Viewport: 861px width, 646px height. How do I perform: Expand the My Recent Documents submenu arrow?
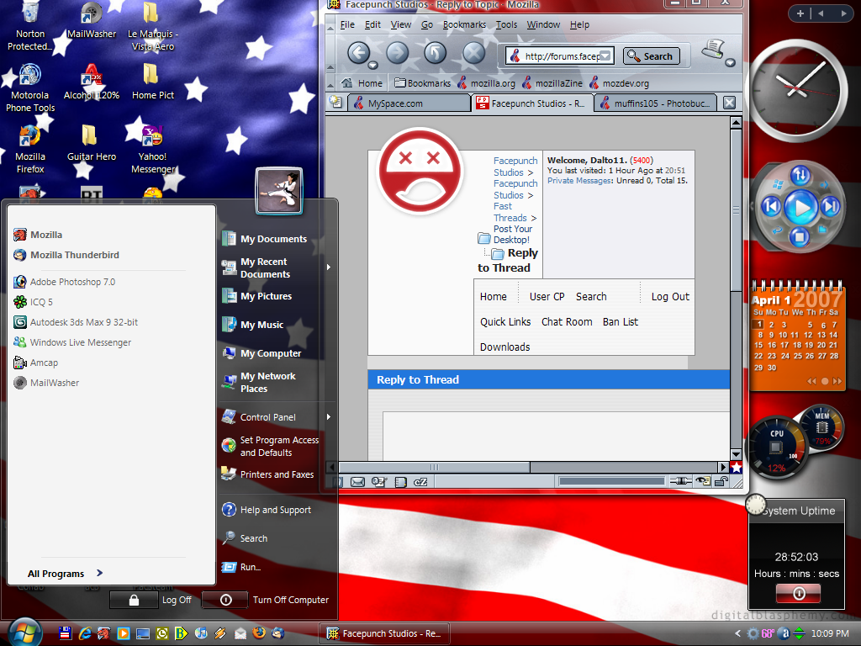pos(329,267)
